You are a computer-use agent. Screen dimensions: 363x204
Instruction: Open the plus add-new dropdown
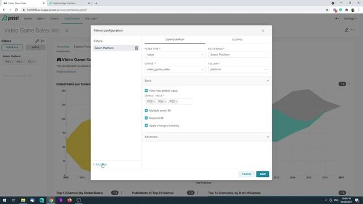point(337,19)
